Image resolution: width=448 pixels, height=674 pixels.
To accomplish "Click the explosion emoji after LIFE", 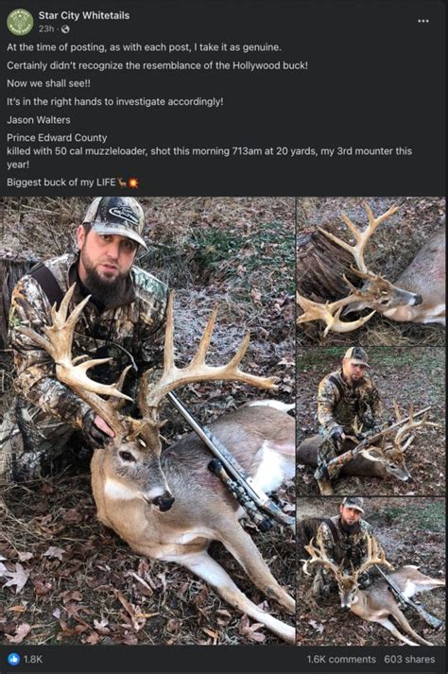I will (133, 182).
